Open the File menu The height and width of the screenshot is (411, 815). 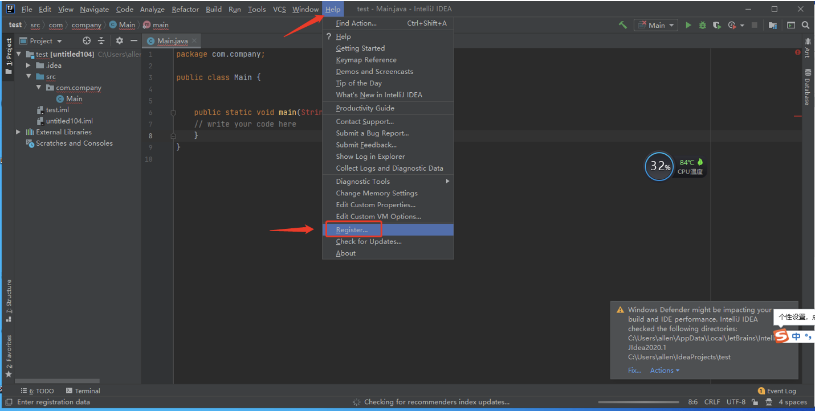[27, 9]
